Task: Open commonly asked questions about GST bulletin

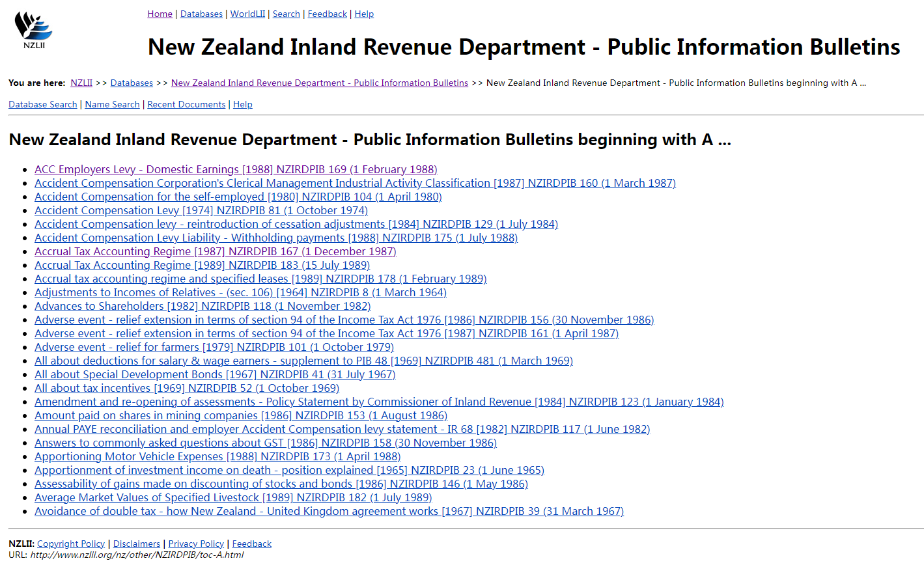Action: (266, 443)
